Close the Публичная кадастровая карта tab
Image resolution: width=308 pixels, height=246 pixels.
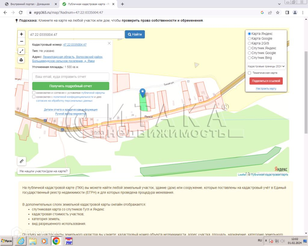coord(113,4)
